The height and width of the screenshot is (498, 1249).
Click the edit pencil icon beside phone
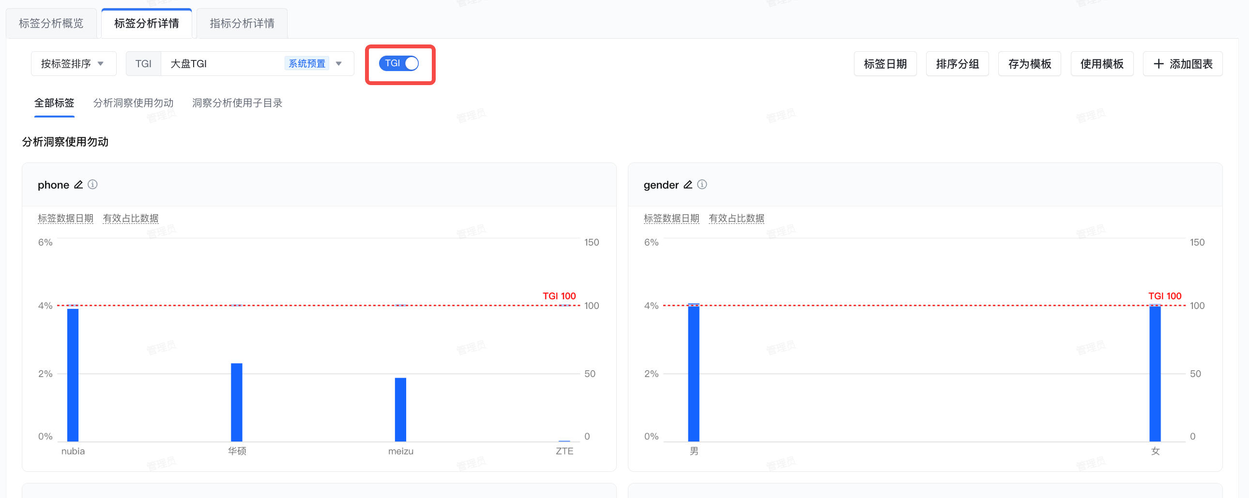point(78,185)
